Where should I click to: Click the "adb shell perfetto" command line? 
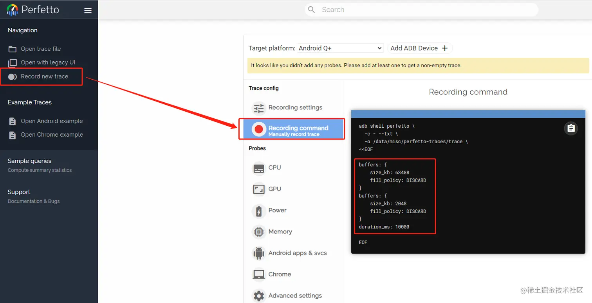pyautogui.click(x=386, y=126)
